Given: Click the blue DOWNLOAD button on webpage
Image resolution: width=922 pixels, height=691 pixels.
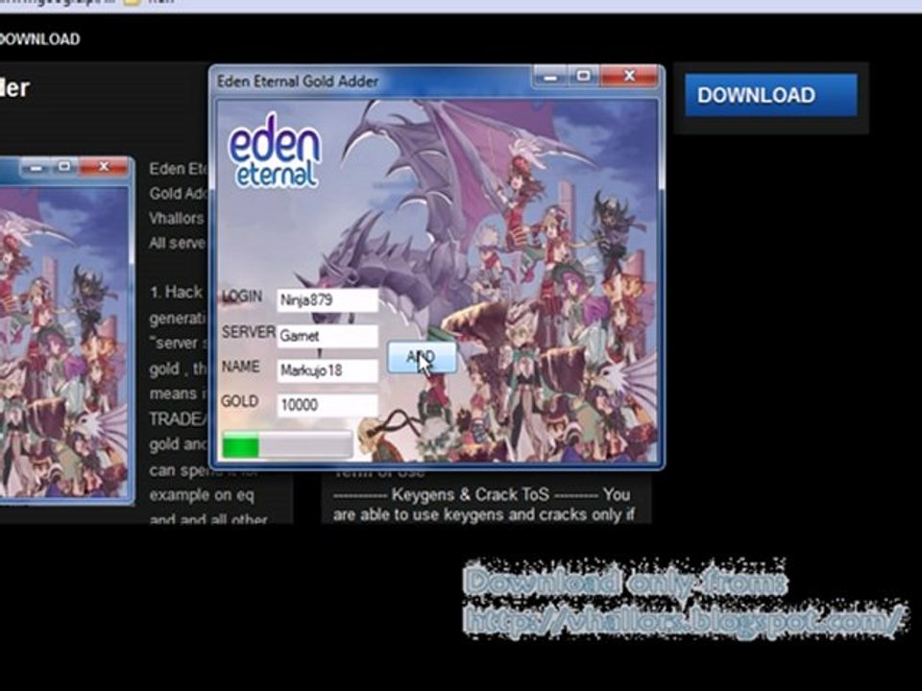Looking at the screenshot, I should click(x=770, y=95).
